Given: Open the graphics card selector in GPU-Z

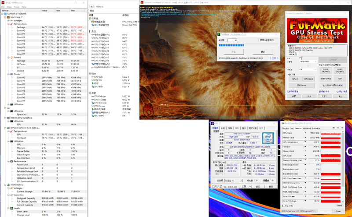Looking at the screenshot, I should 299,211.
